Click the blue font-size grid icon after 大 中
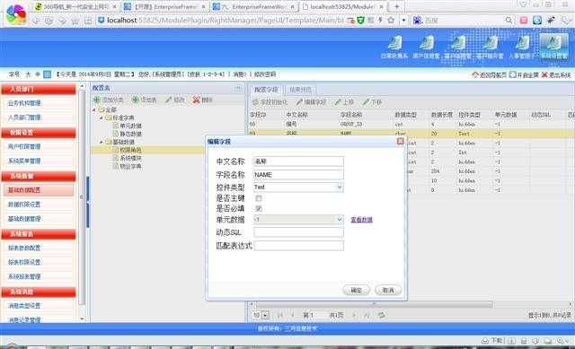Viewport: 575px width, 349px height. pyautogui.click(x=48, y=74)
